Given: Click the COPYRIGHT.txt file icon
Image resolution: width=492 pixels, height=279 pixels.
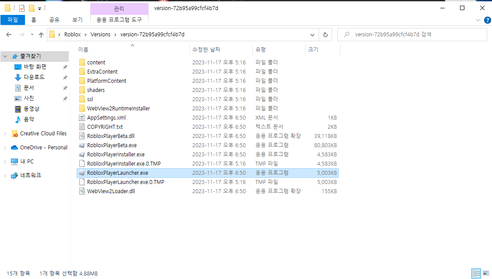Looking at the screenshot, I should tap(82, 127).
